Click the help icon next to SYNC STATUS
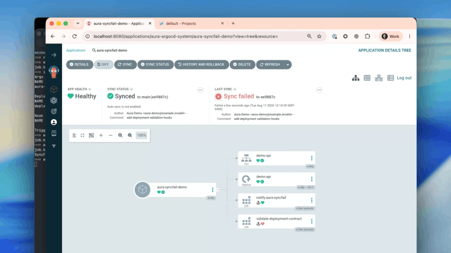 (x=132, y=89)
